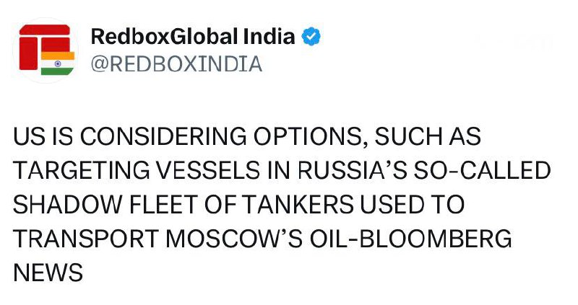This screenshot has height=305, width=578.
Task: Open the @REDBOXINDIA handle link
Action: click(x=176, y=64)
